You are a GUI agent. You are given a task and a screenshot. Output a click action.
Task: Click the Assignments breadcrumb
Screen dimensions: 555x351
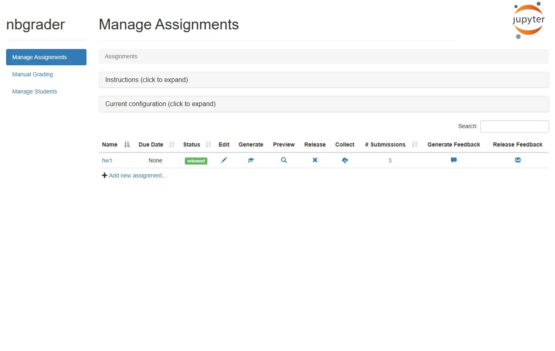pyautogui.click(x=121, y=56)
